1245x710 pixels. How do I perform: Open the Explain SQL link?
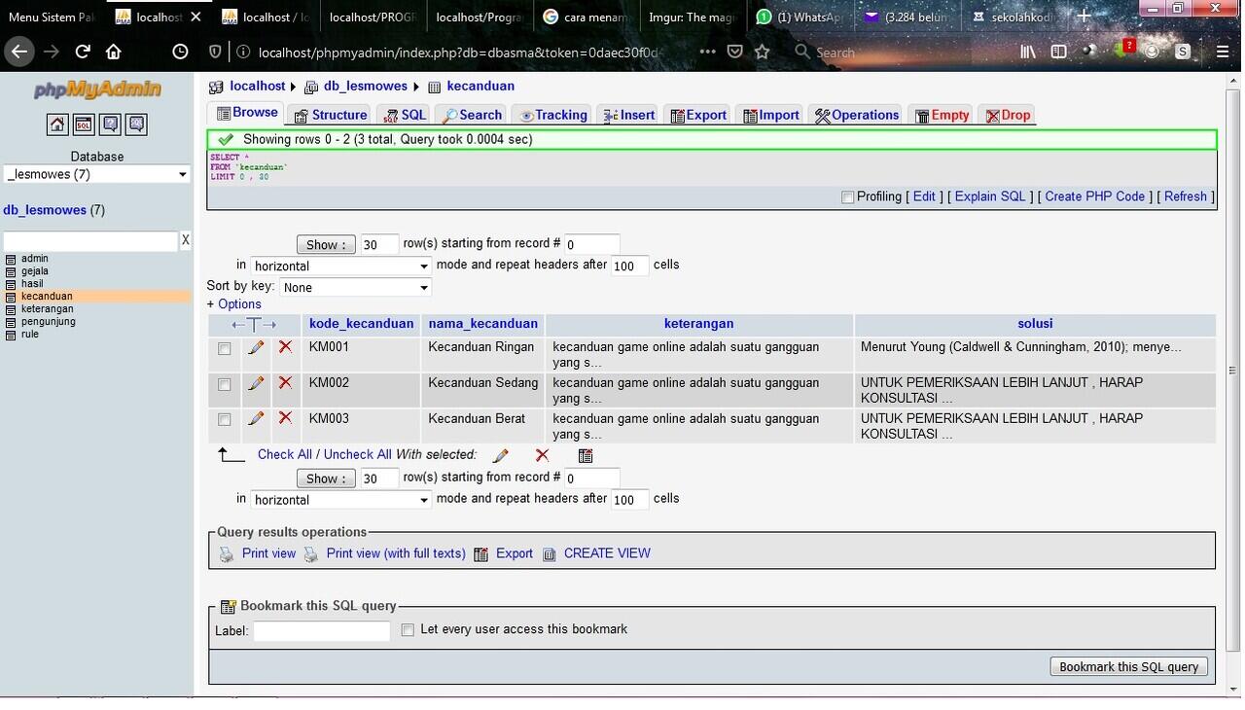tap(990, 196)
